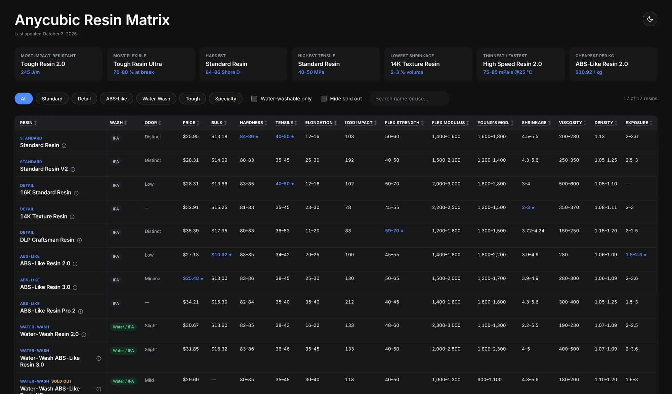Click the starred $25.48 price value
Image resolution: width=672 pixels, height=394 pixels.
193,279
